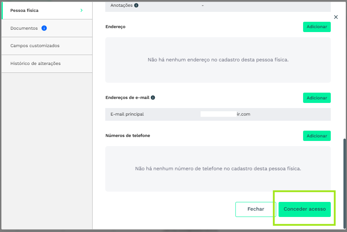Viewport: 347px width, 232px height.
Task: Open Histórico de alterações
Action: pyautogui.click(x=35, y=63)
